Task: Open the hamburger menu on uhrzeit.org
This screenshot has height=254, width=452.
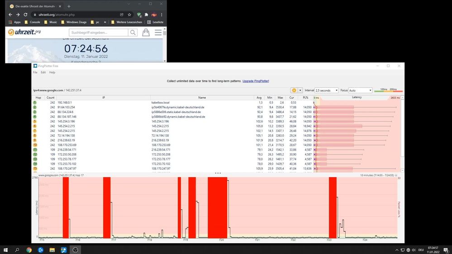Action: [158, 32]
